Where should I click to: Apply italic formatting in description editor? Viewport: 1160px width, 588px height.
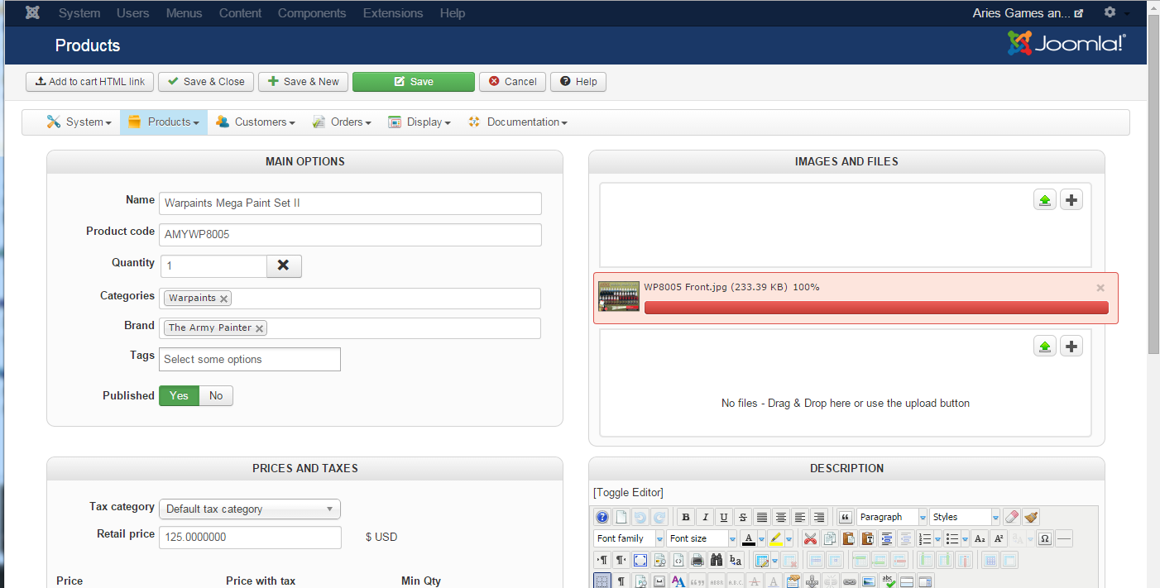704,517
